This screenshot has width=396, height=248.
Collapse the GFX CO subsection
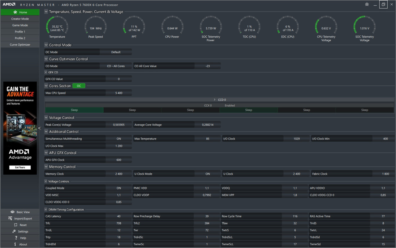pos(46,72)
